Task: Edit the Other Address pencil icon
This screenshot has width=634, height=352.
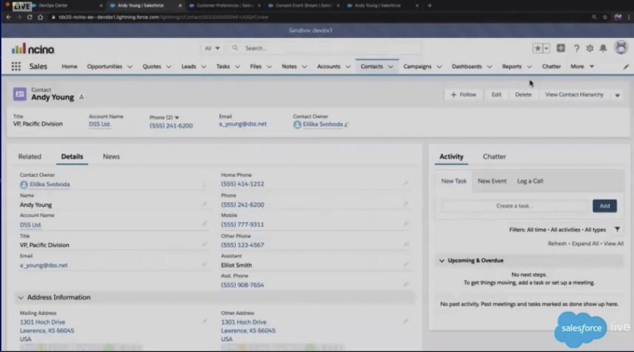Action: [x=406, y=321]
